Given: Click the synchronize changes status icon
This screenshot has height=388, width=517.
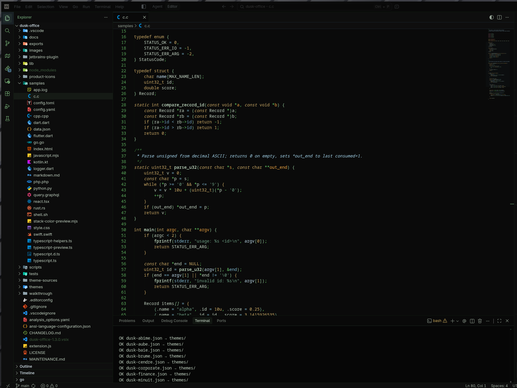Looking at the screenshot, I should pos(33,386).
